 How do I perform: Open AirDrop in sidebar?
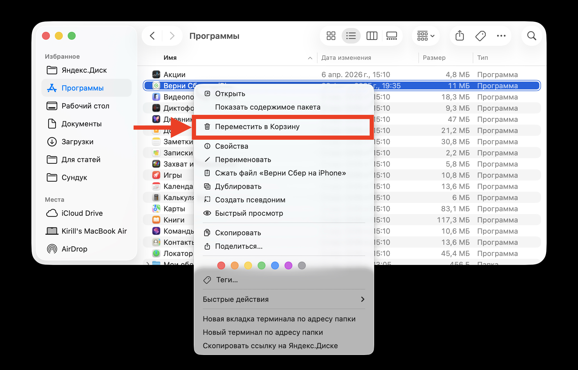(87, 249)
